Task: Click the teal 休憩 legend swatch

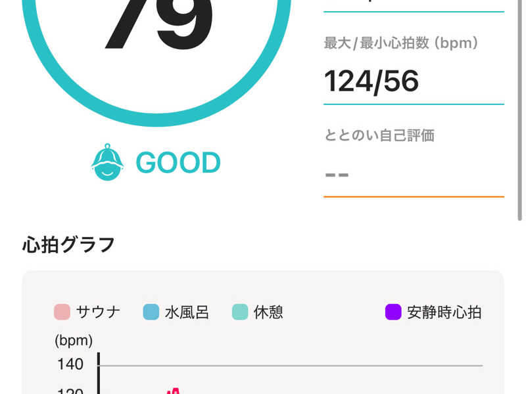Action: point(240,312)
